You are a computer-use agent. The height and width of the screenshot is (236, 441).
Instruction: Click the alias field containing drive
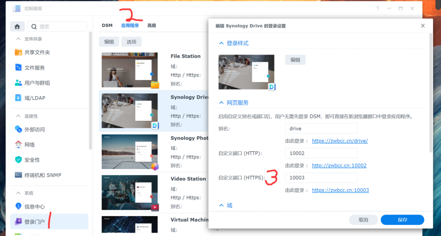321,129
